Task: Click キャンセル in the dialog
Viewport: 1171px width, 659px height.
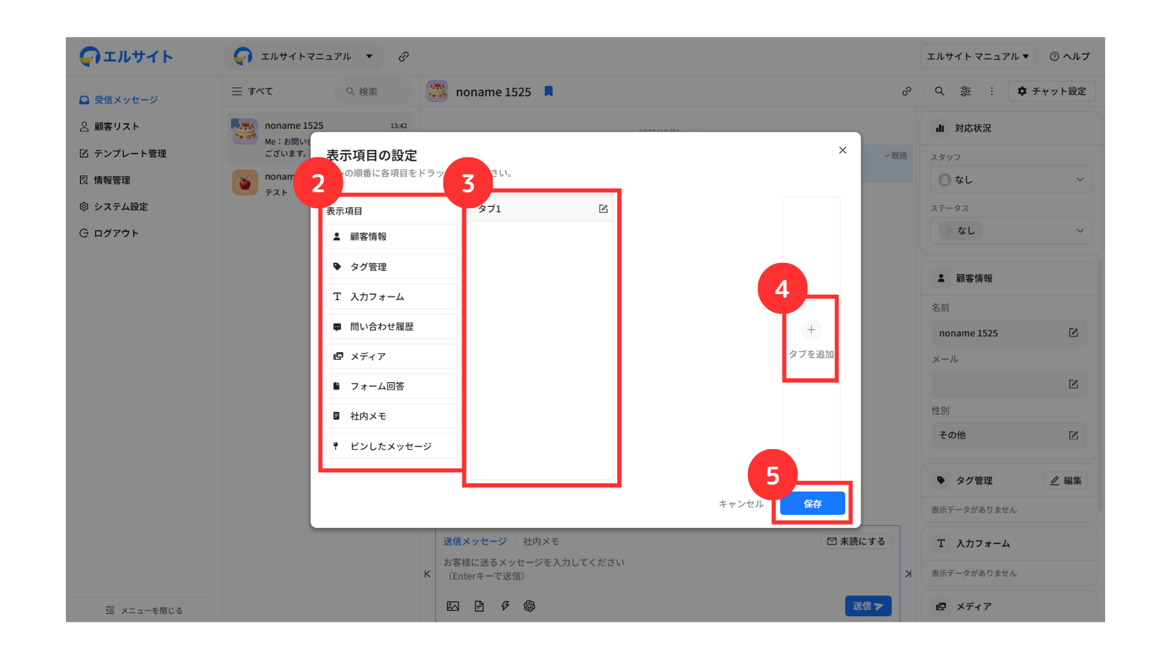Action: 740,504
